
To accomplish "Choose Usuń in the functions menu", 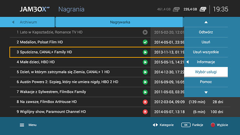I will tap(206, 42).
